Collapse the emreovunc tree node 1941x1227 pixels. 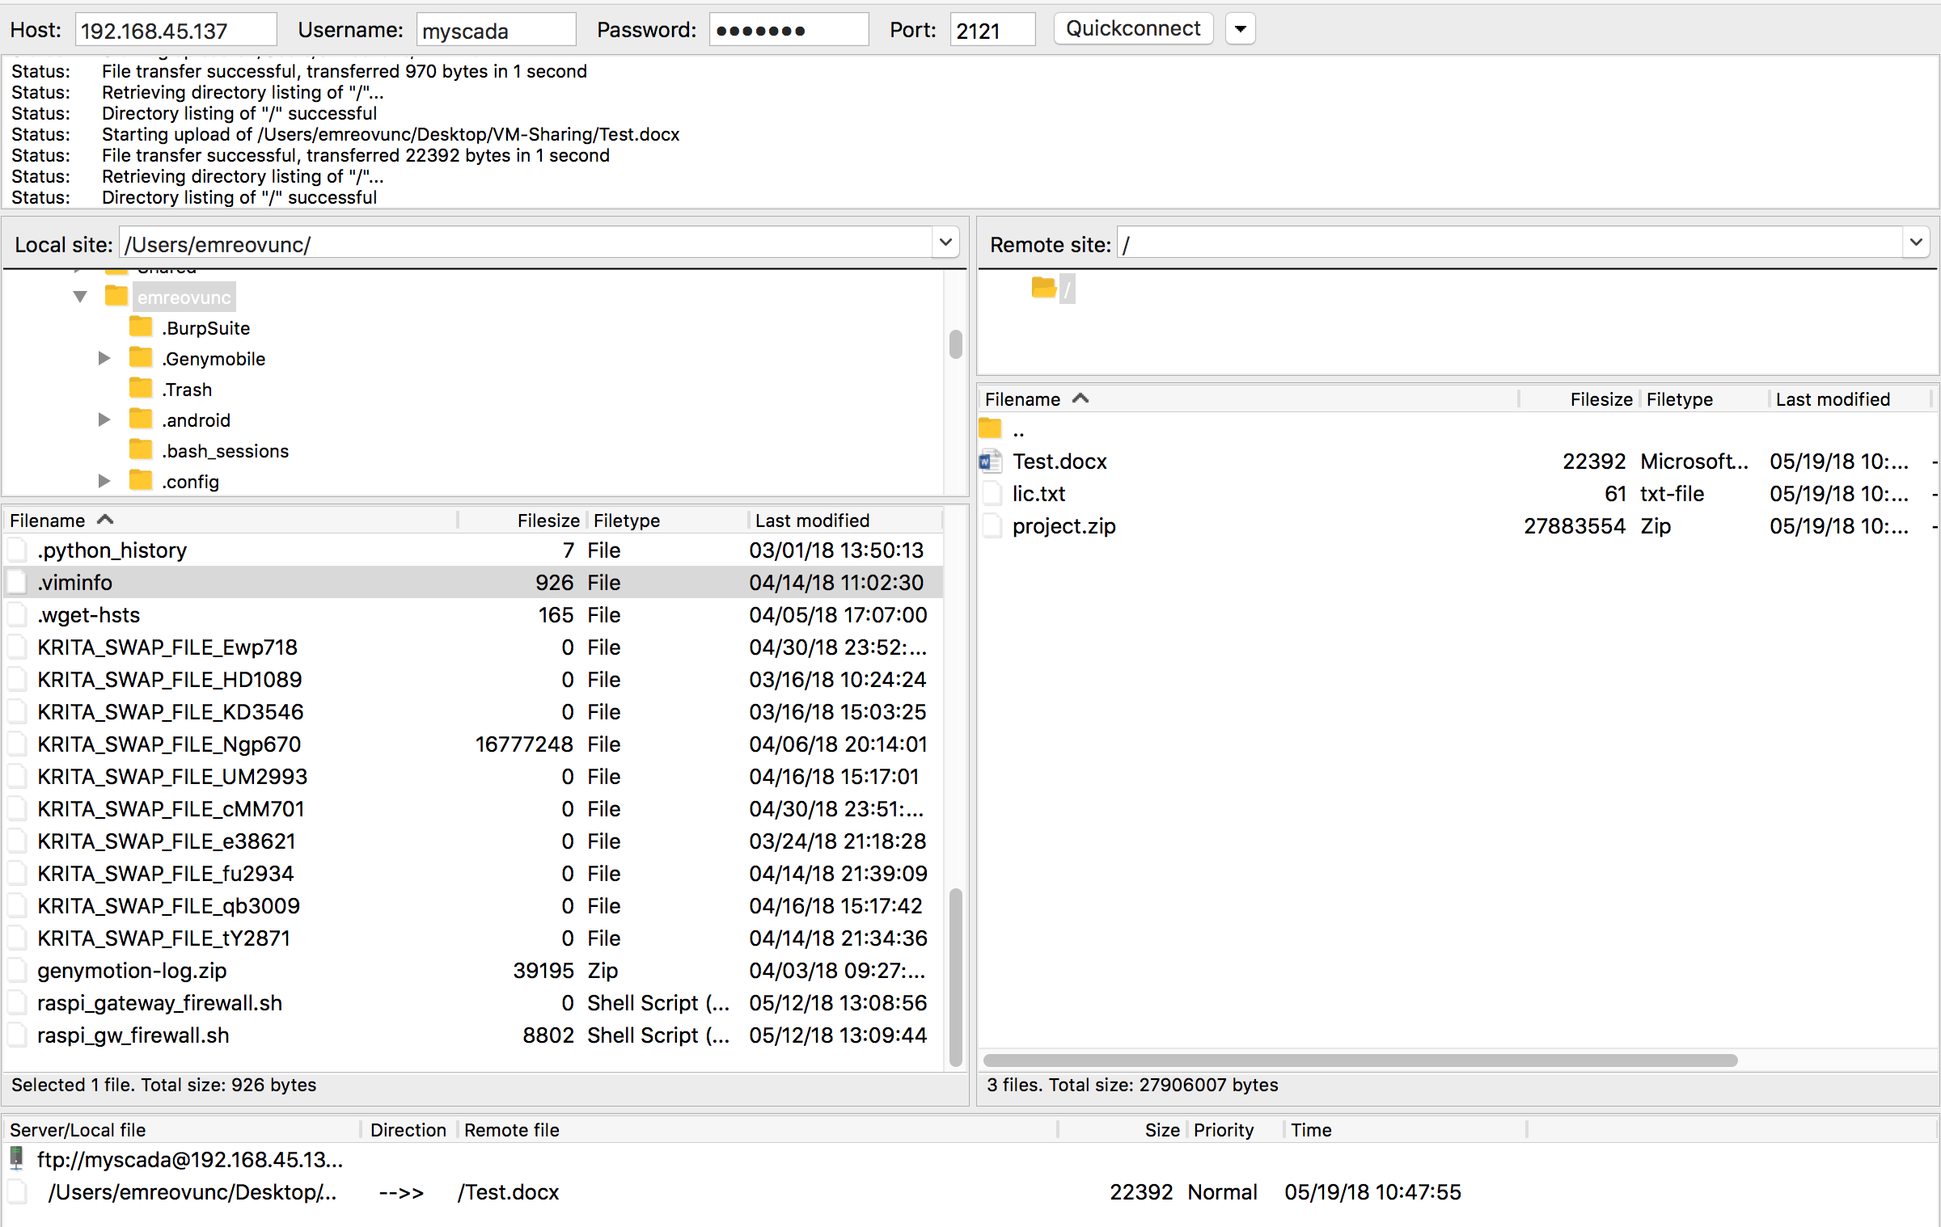(x=80, y=297)
